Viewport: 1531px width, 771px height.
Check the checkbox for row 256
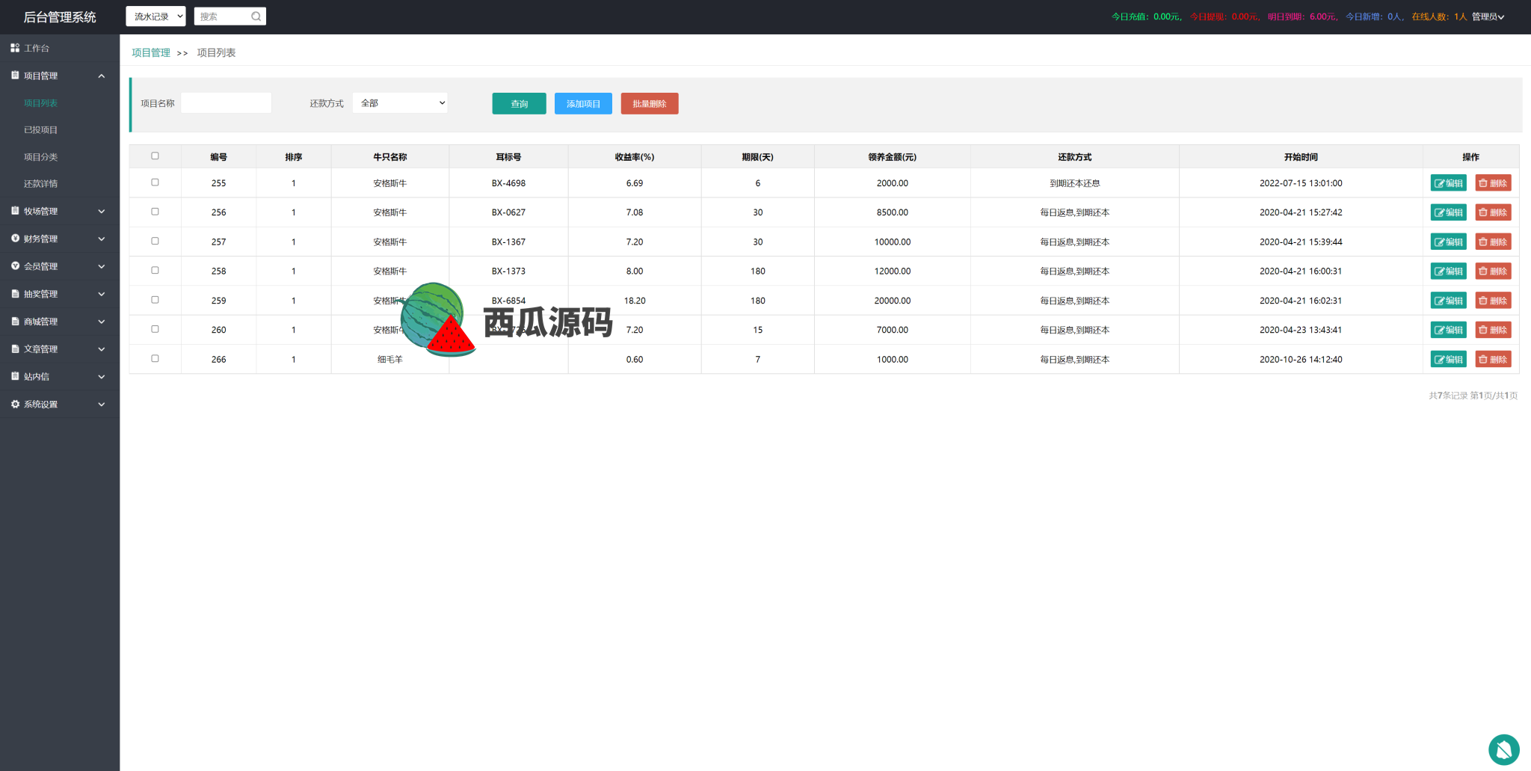point(155,212)
